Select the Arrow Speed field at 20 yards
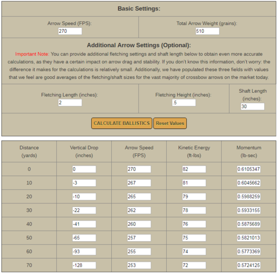This screenshot has width=278, height=275. (139, 197)
